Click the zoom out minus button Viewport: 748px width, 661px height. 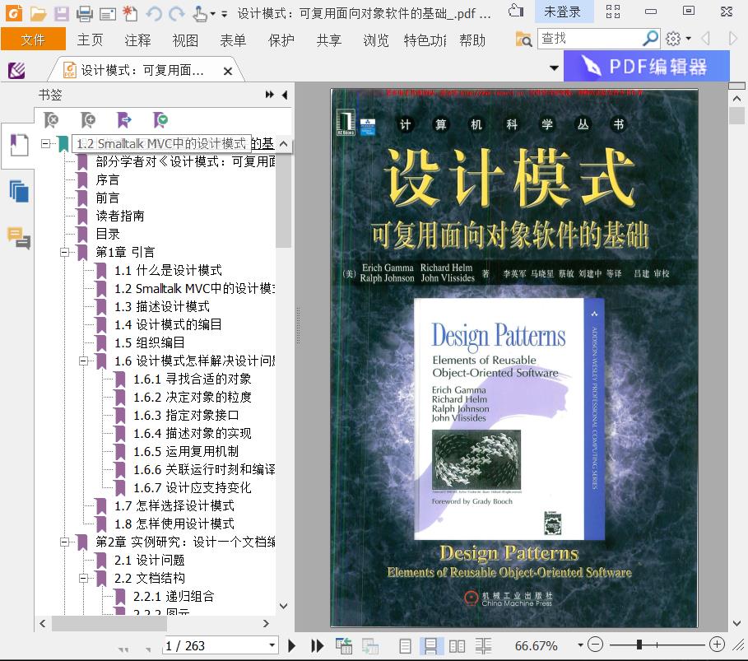(x=595, y=645)
